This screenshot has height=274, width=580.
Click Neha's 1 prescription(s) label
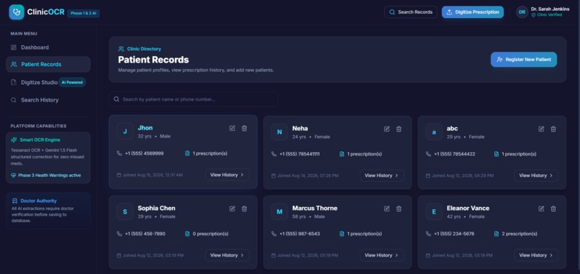coord(364,154)
